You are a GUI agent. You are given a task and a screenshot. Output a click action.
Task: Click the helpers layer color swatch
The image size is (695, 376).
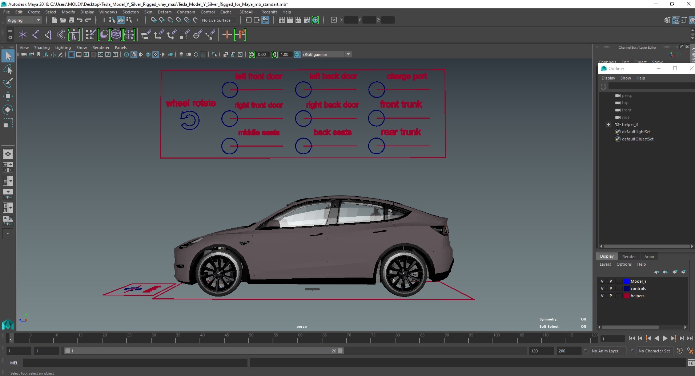tap(626, 296)
